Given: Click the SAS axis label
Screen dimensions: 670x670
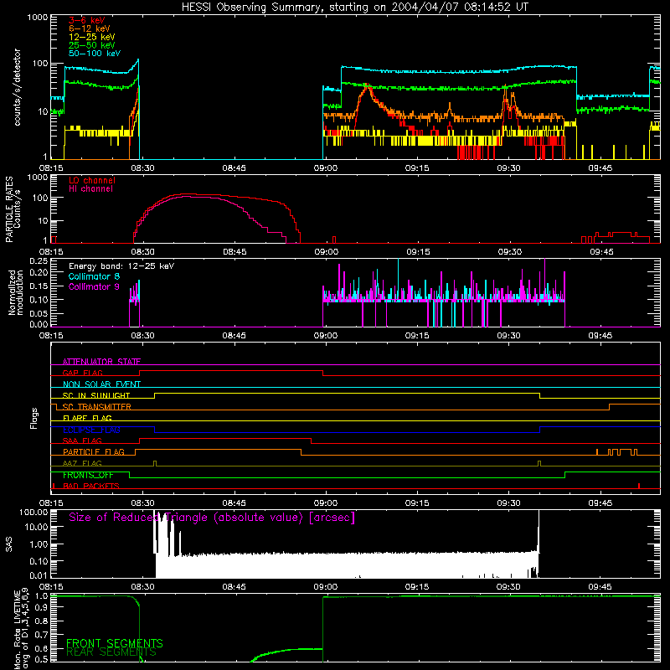Looking at the screenshot, I should [9, 544].
